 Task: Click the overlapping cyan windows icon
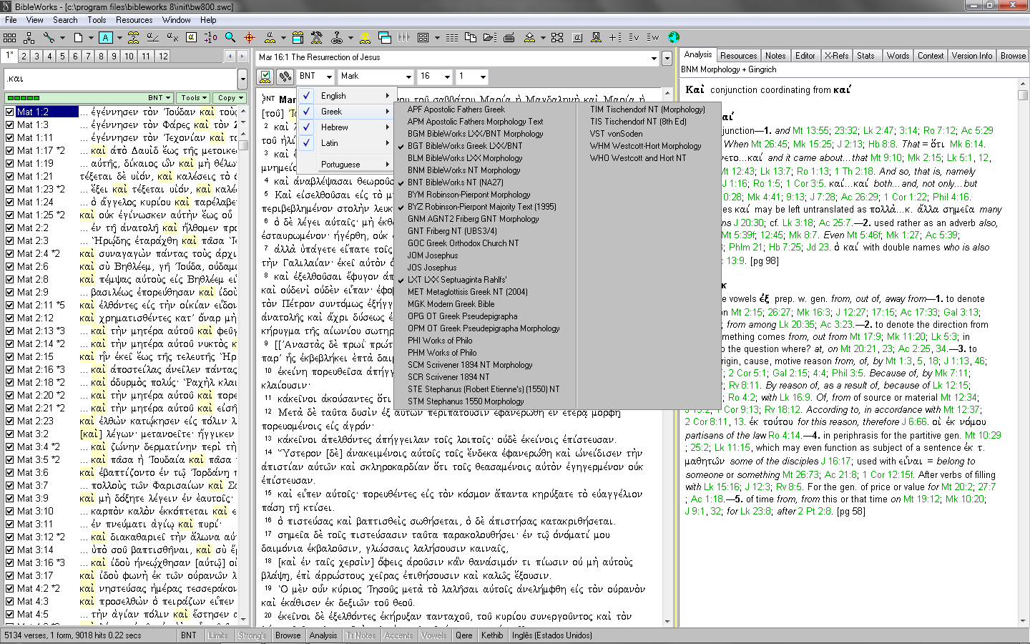[x=385, y=37]
